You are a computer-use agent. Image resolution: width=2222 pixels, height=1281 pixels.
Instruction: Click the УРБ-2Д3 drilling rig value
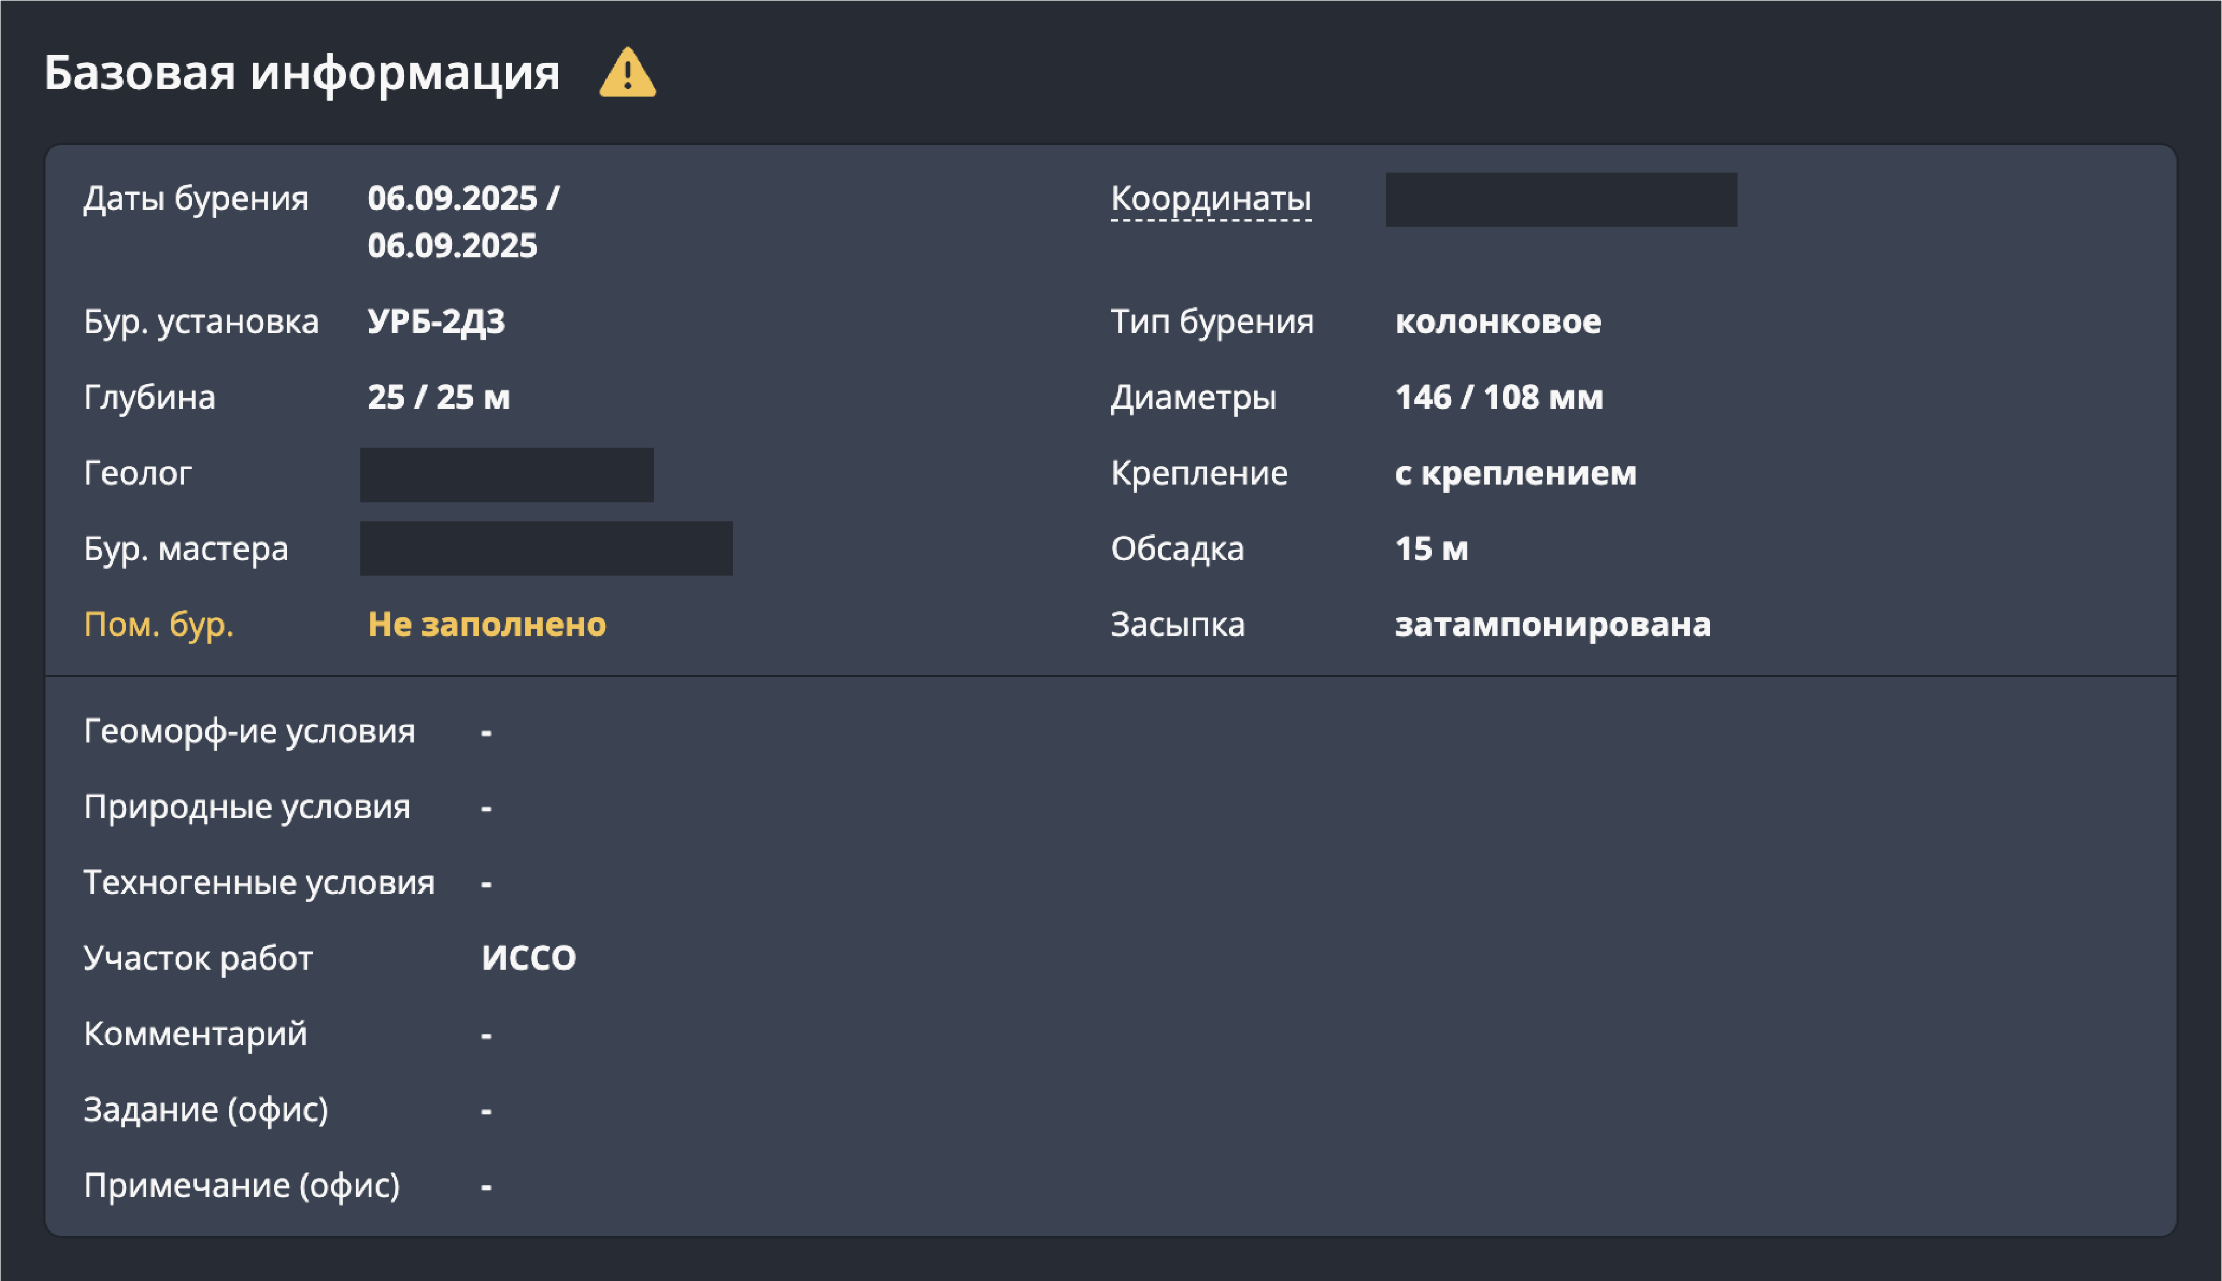point(436,321)
